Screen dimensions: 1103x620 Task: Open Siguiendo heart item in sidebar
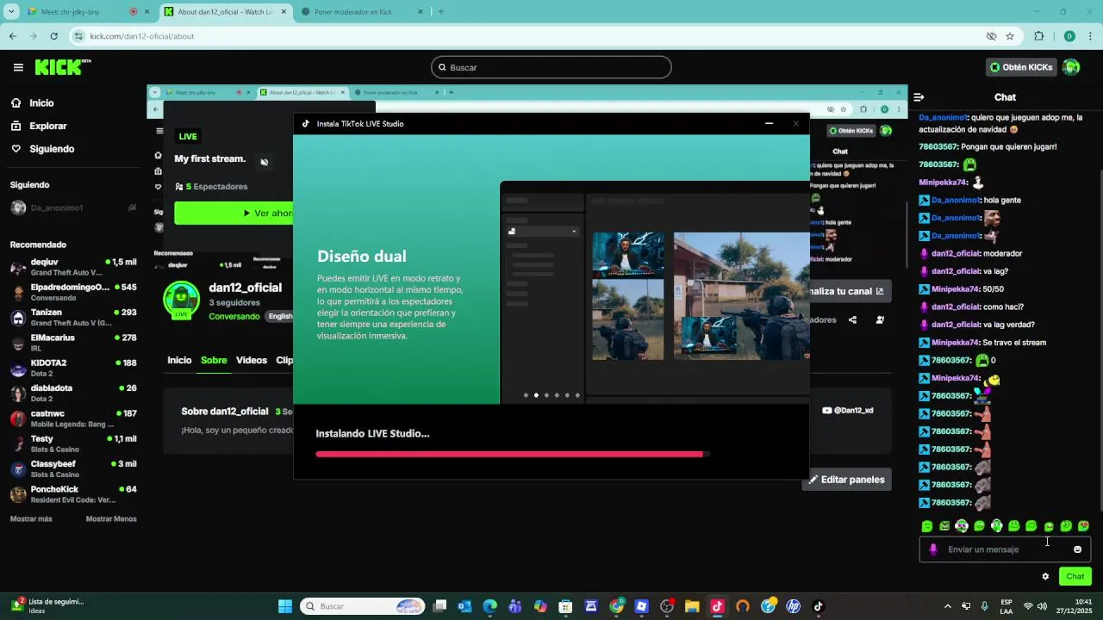42,149
